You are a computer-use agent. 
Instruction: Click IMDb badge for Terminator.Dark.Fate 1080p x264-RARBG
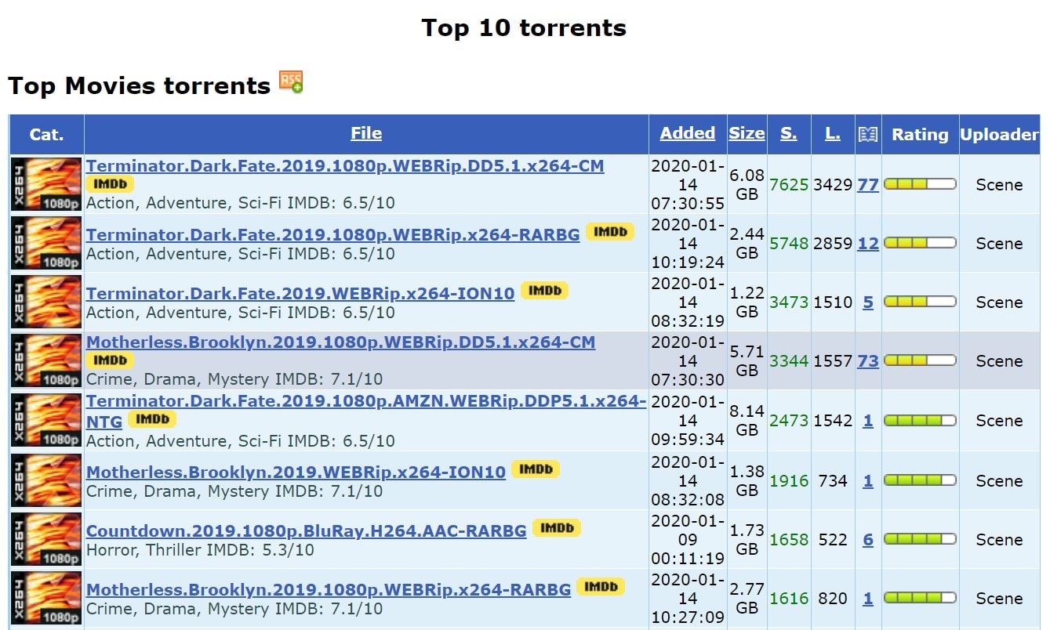(x=610, y=232)
